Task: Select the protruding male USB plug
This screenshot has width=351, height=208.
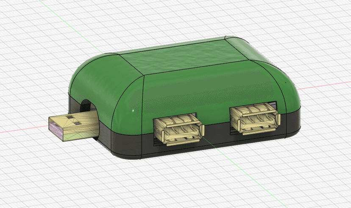Action: pyautogui.click(x=74, y=125)
